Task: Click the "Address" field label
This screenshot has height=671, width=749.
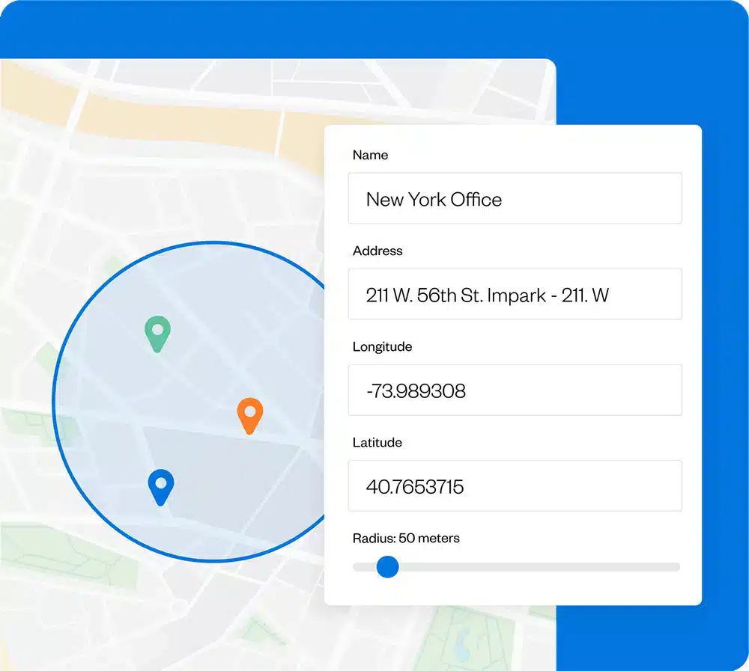Action: click(x=377, y=251)
